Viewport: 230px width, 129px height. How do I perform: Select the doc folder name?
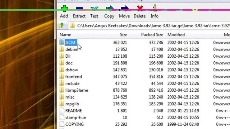(69, 63)
